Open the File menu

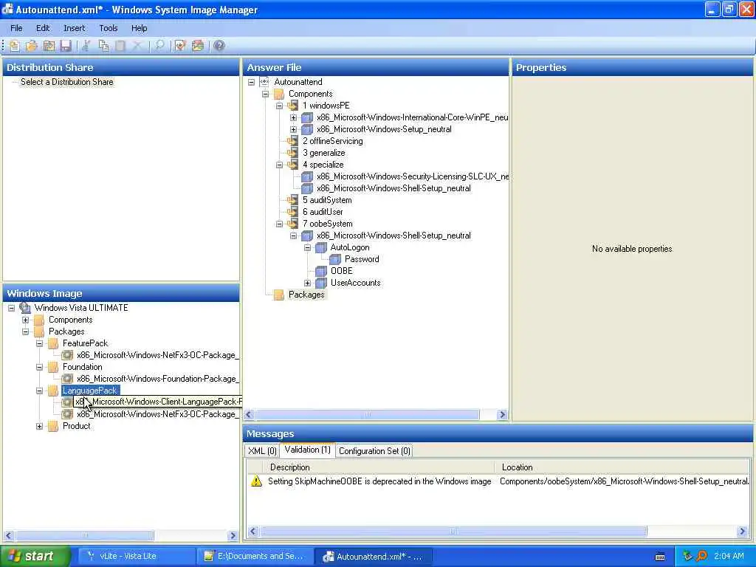pos(16,28)
